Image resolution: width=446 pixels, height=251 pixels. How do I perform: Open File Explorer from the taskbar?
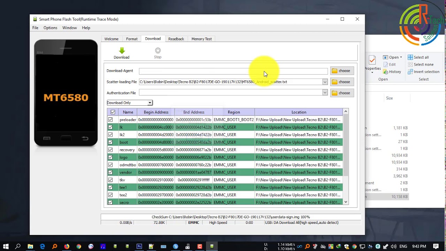tap(30, 246)
